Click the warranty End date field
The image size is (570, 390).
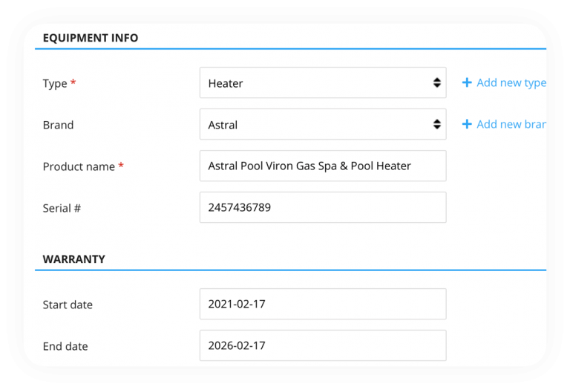[x=322, y=346]
